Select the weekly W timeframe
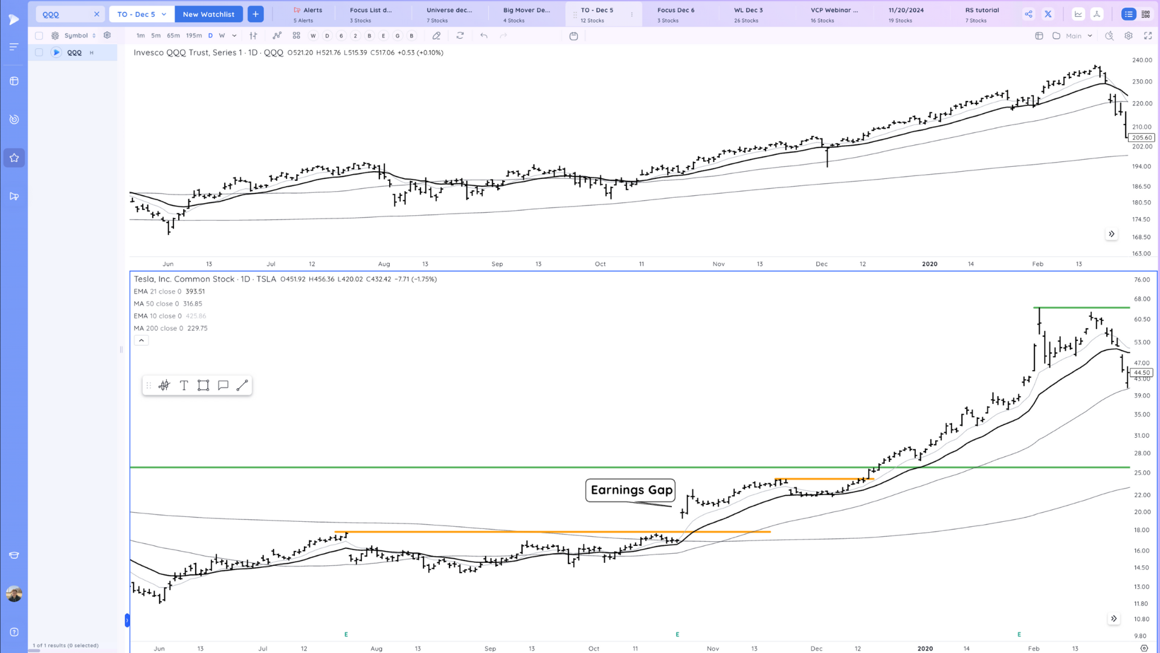Viewport: 1160px width, 653px height. pos(222,36)
